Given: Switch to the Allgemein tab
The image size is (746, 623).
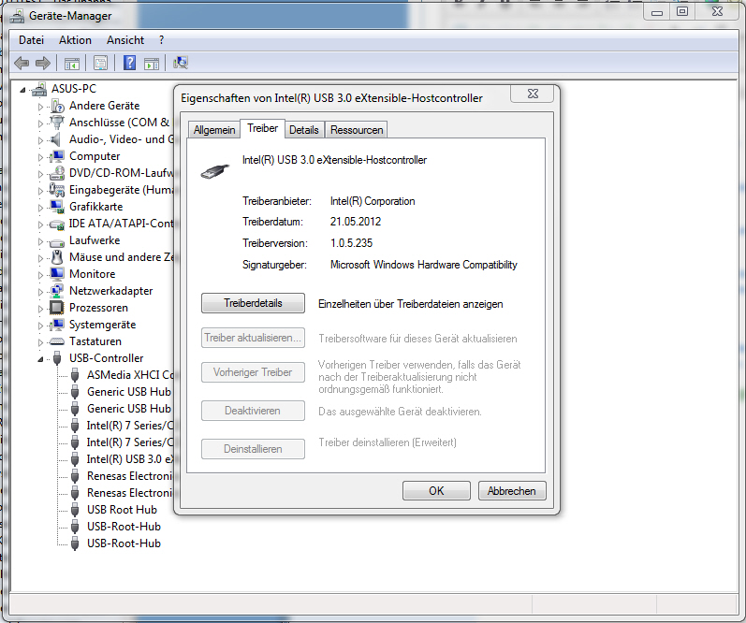Looking at the screenshot, I should coord(214,130).
